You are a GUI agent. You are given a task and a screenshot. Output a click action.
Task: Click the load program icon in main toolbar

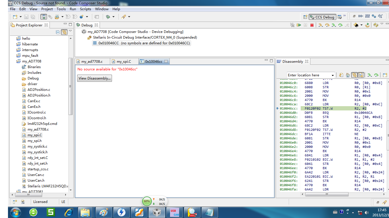pos(57,17)
